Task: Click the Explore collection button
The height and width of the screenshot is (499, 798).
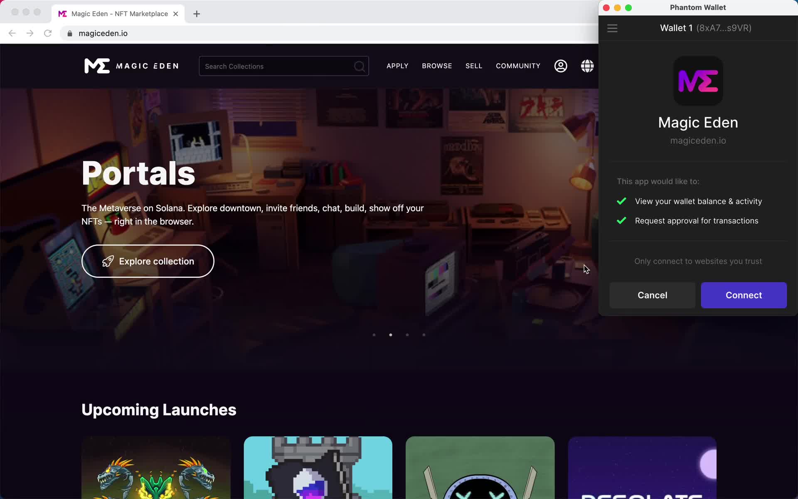Action: pos(148,261)
